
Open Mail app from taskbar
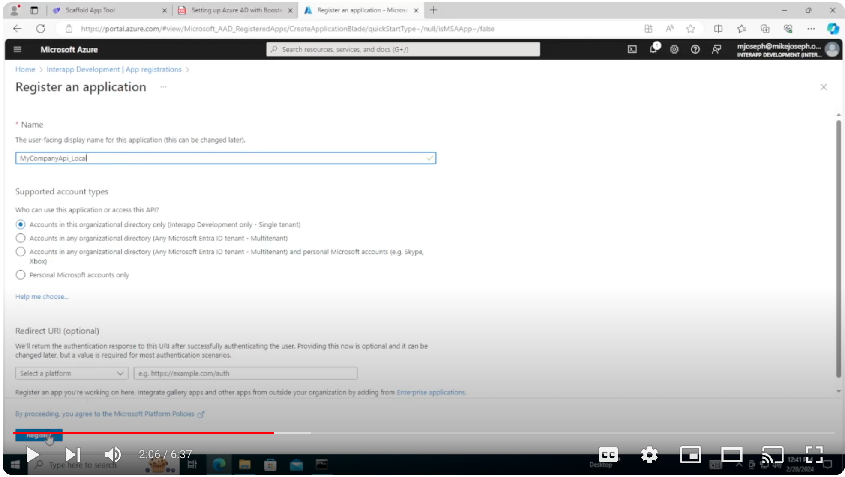tap(296, 465)
